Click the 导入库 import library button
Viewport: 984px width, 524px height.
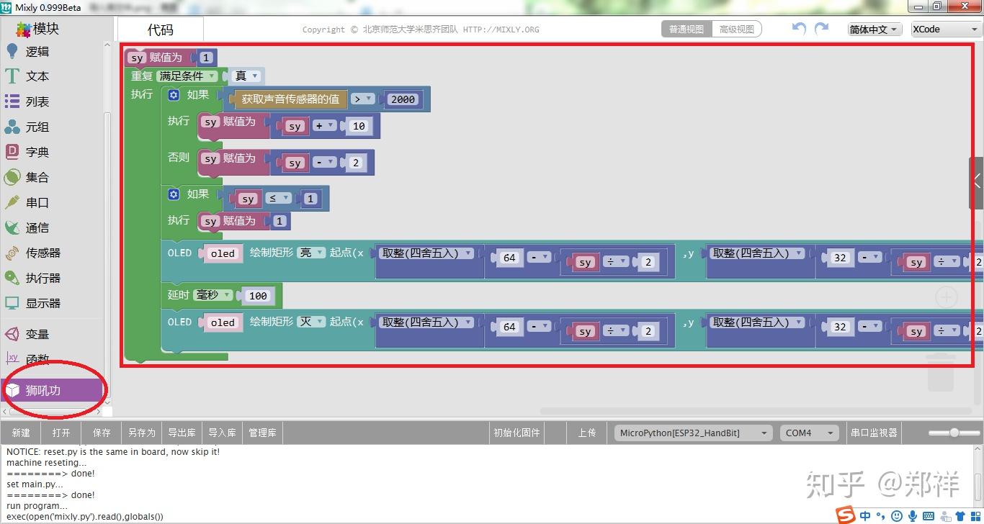click(x=223, y=433)
